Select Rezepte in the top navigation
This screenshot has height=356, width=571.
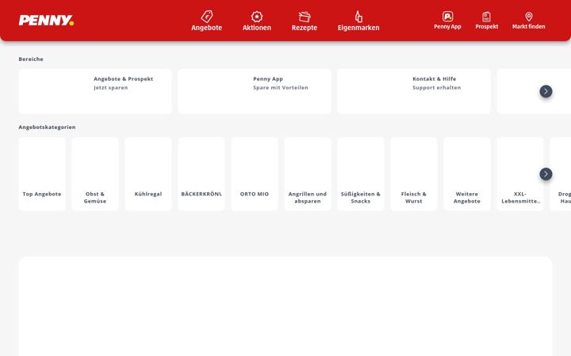305,28
